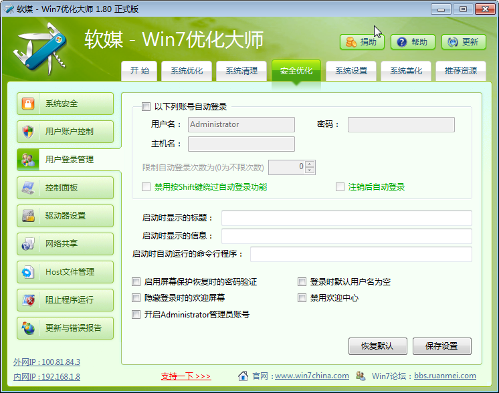This screenshot has height=393, width=499.
Task: Select the 安全优化 tab
Action: point(296,71)
